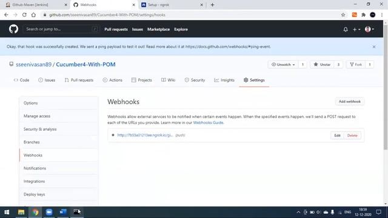Focus the Search or jump to field

click(x=61, y=29)
